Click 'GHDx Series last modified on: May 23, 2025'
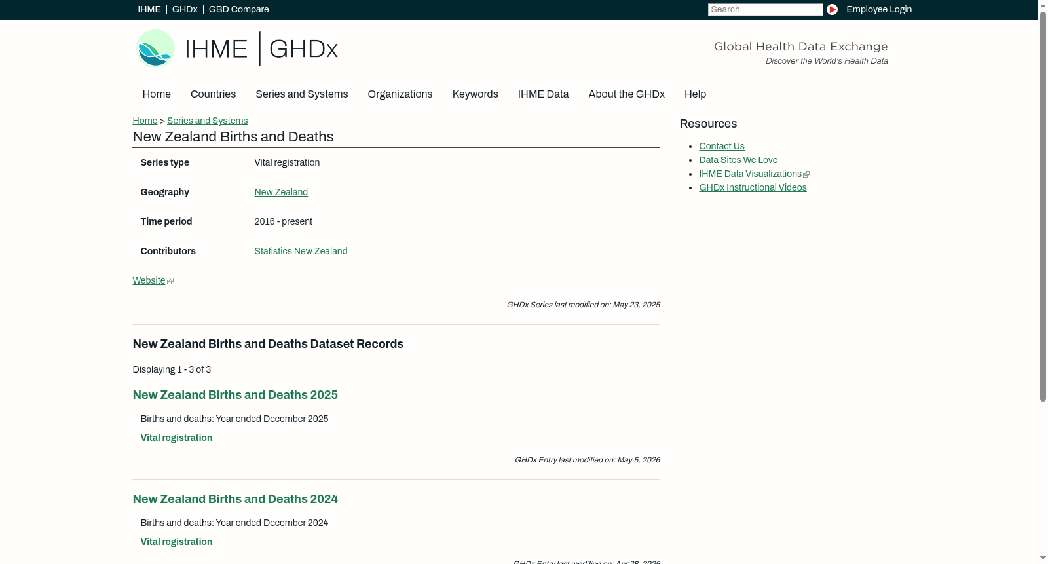The image size is (1048, 564). (x=583, y=305)
